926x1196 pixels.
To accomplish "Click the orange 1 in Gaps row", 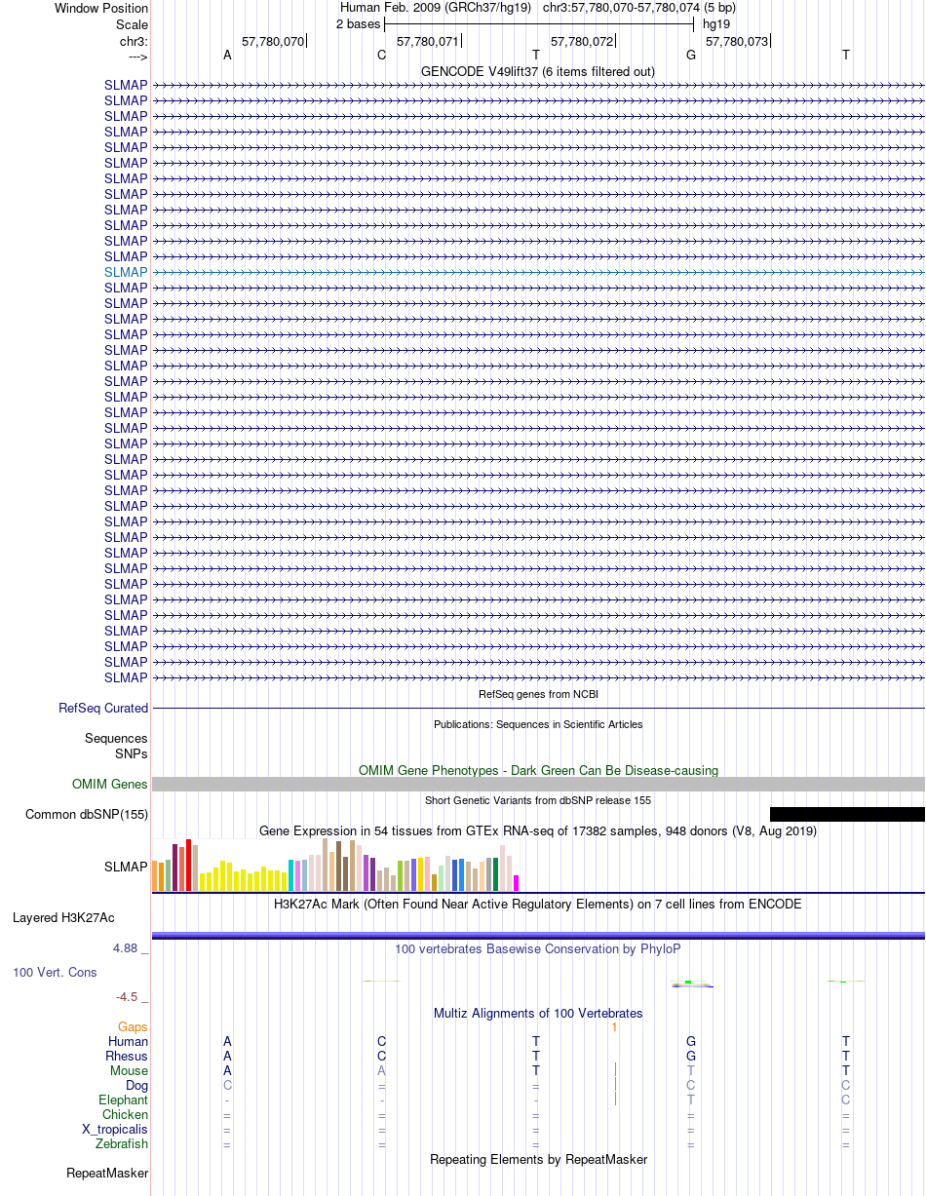I will point(614,1026).
